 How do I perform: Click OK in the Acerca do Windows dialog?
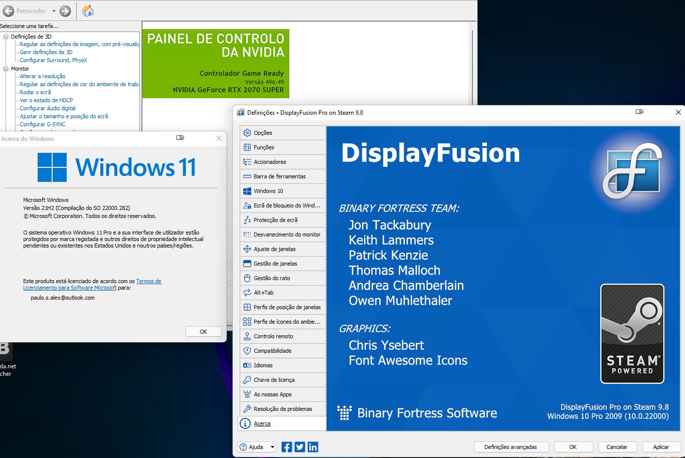[203, 332]
